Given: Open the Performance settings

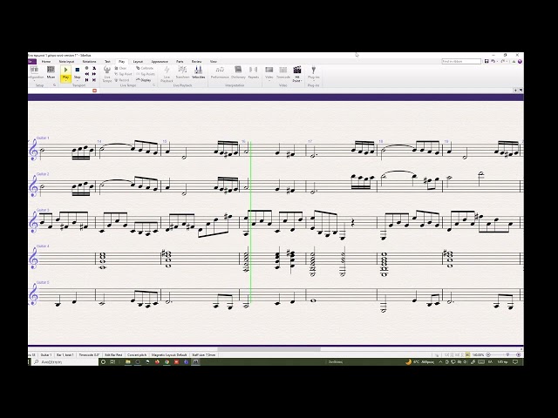Looking at the screenshot, I should coord(220,72).
